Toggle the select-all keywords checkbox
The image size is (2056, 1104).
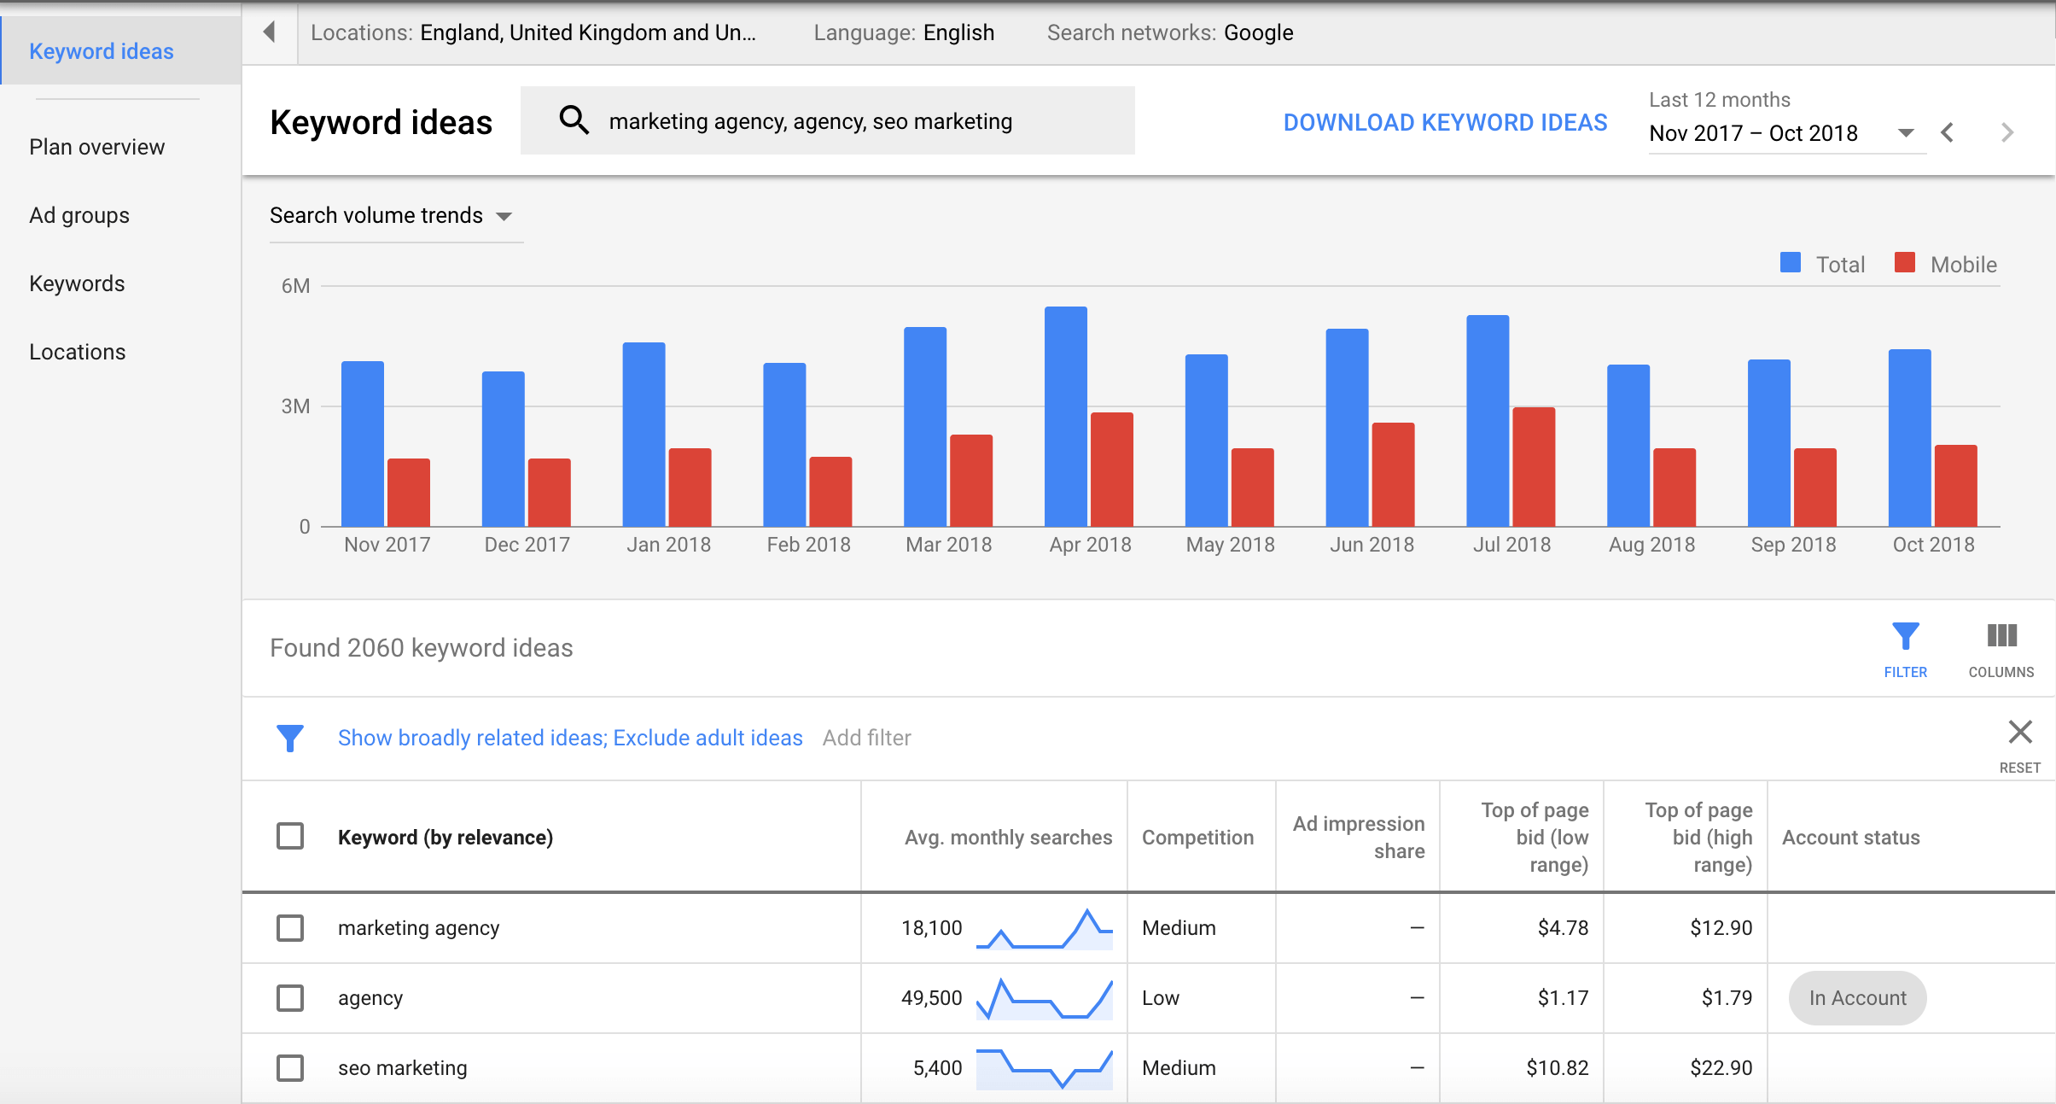point(289,836)
